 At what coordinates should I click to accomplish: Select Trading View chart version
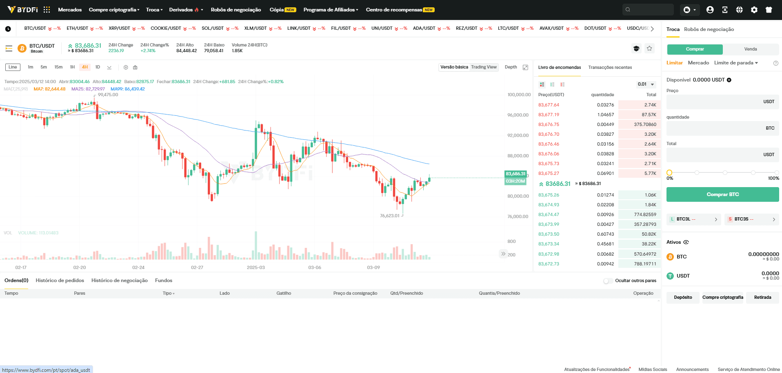click(x=484, y=67)
